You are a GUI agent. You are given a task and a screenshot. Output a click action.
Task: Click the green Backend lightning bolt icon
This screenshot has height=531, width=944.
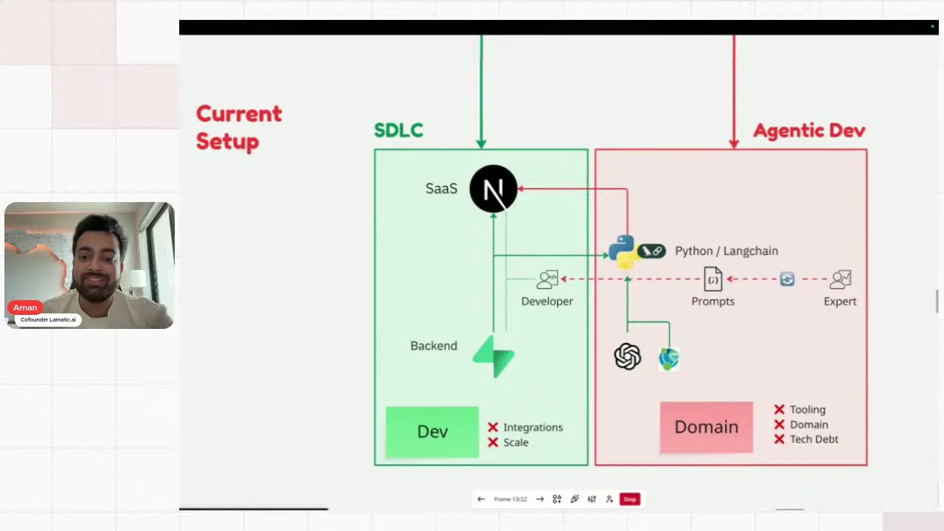pyautogui.click(x=493, y=357)
